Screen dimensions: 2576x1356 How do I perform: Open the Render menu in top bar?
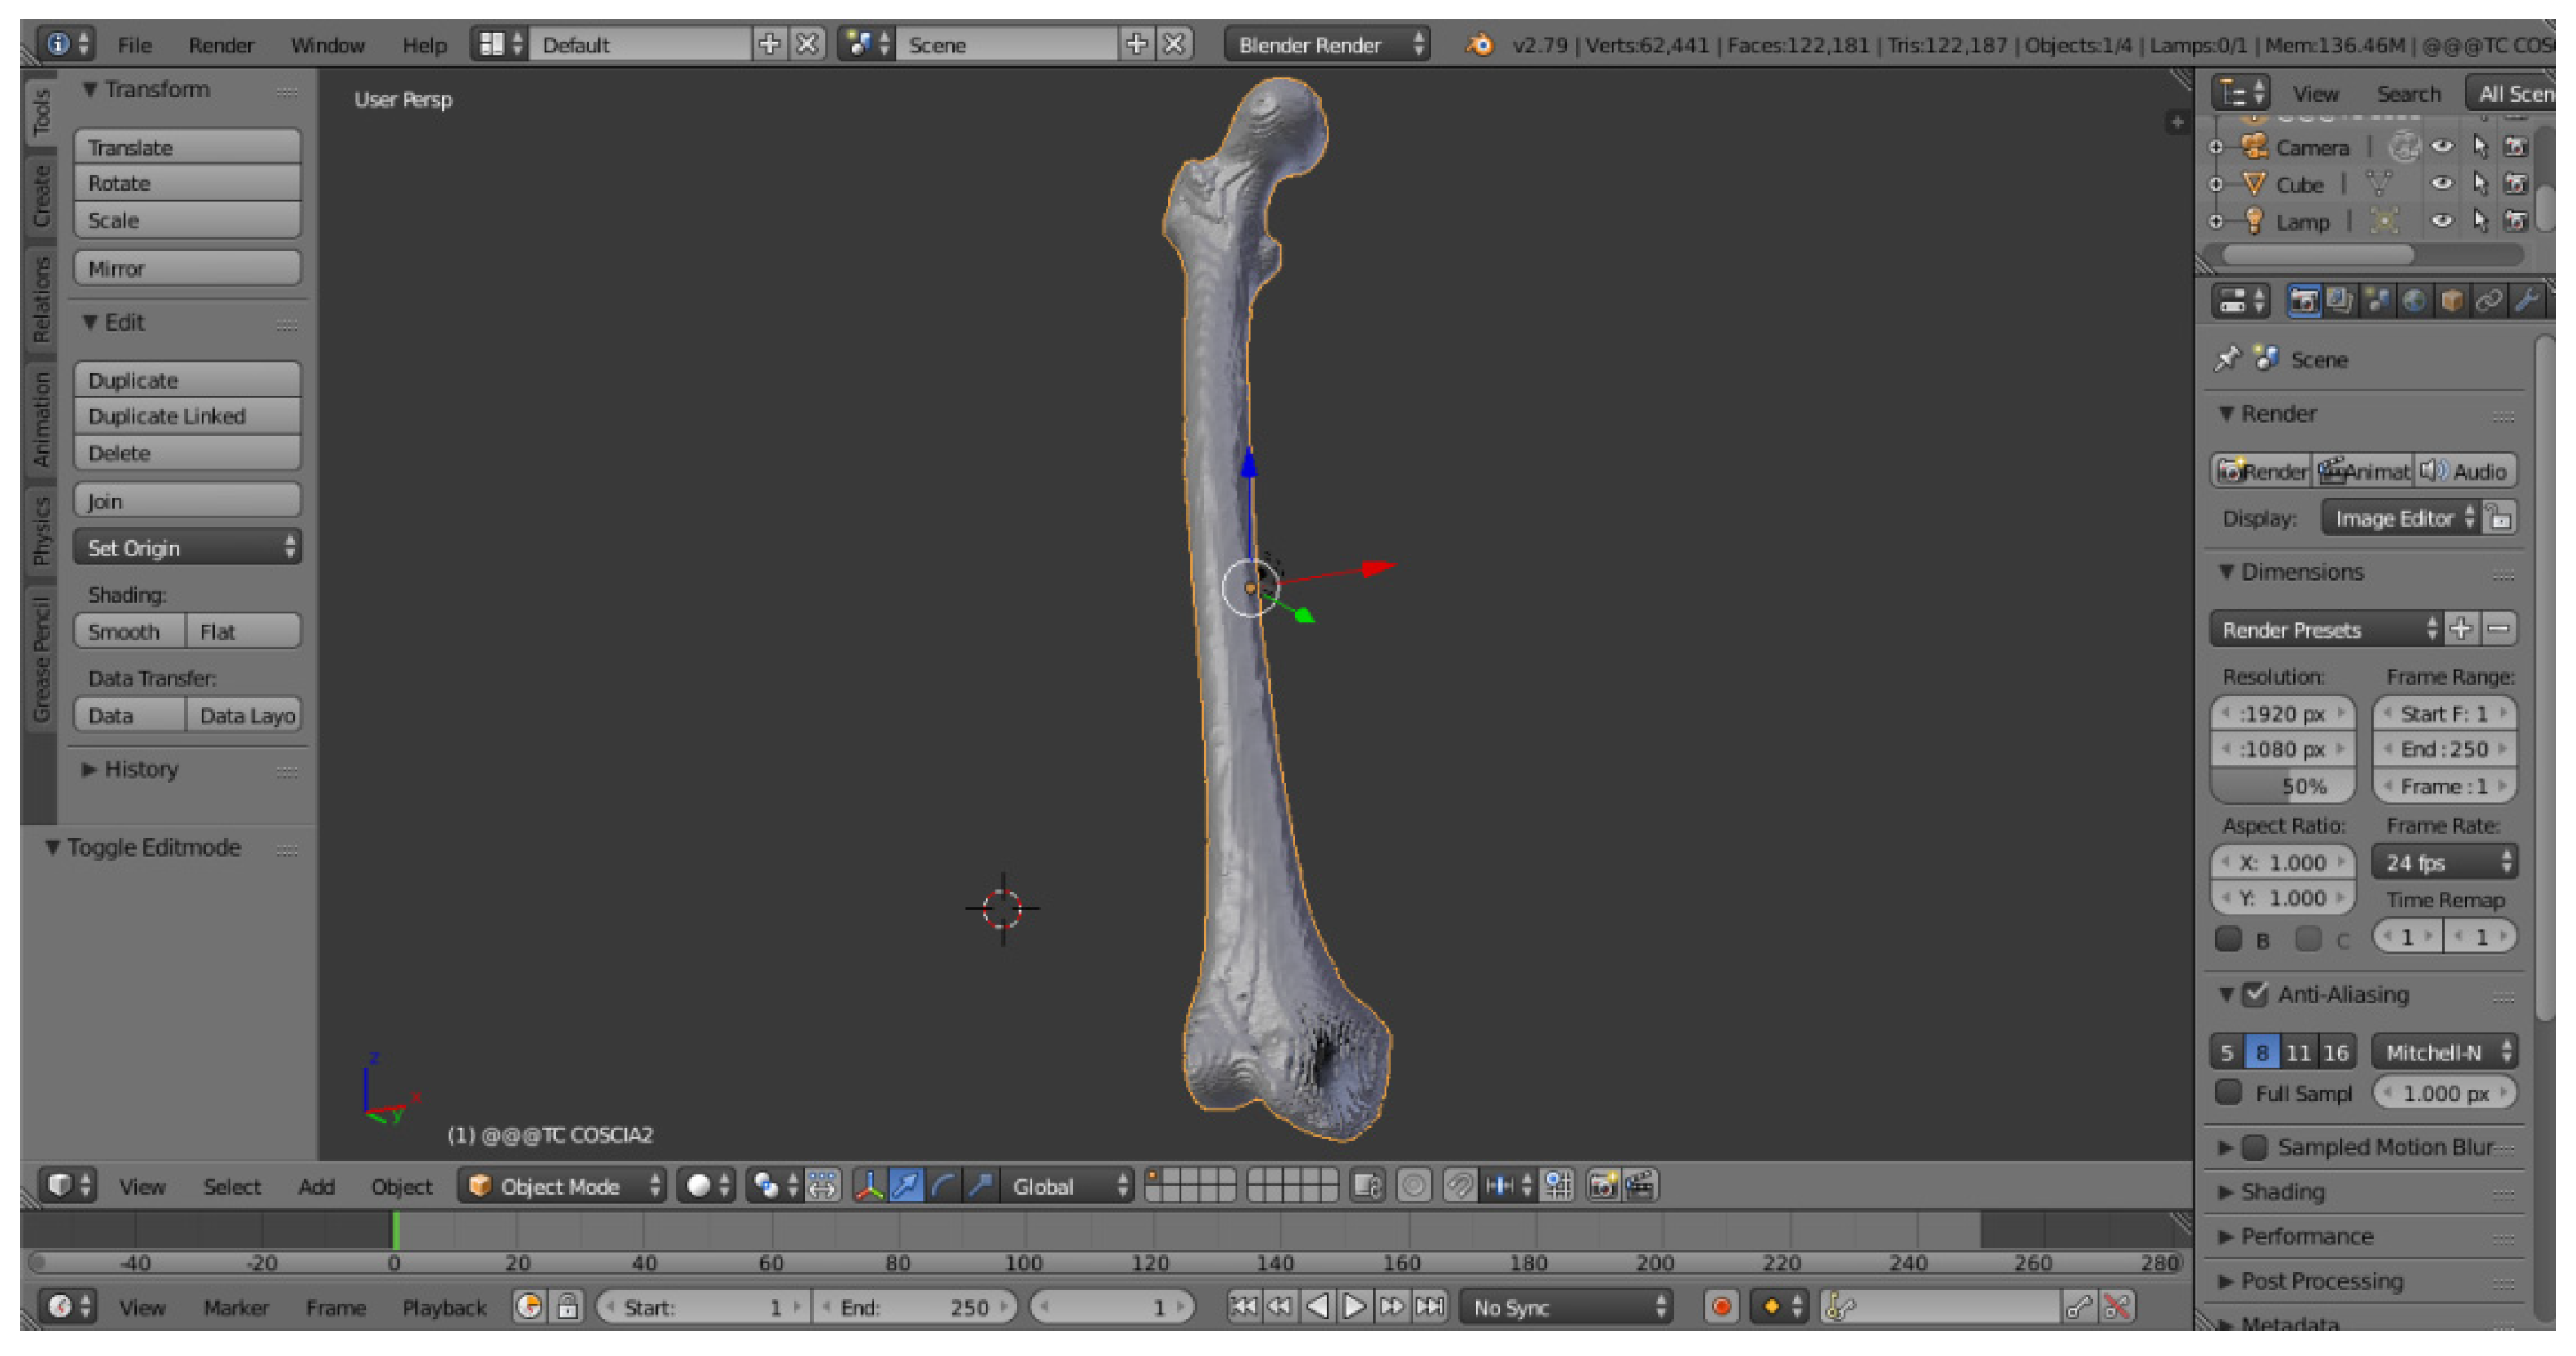click(x=221, y=45)
